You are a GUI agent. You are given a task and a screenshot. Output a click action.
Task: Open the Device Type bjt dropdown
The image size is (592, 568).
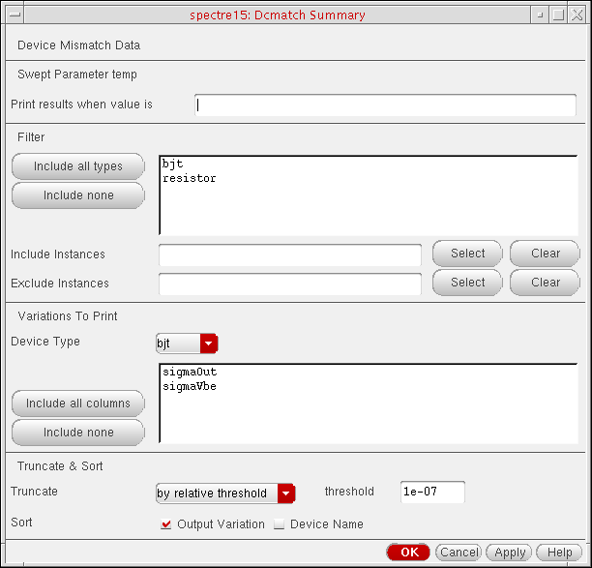coord(208,343)
